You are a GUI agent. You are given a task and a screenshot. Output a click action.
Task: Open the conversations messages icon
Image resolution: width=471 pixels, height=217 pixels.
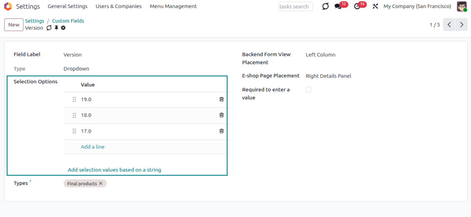[x=338, y=7]
